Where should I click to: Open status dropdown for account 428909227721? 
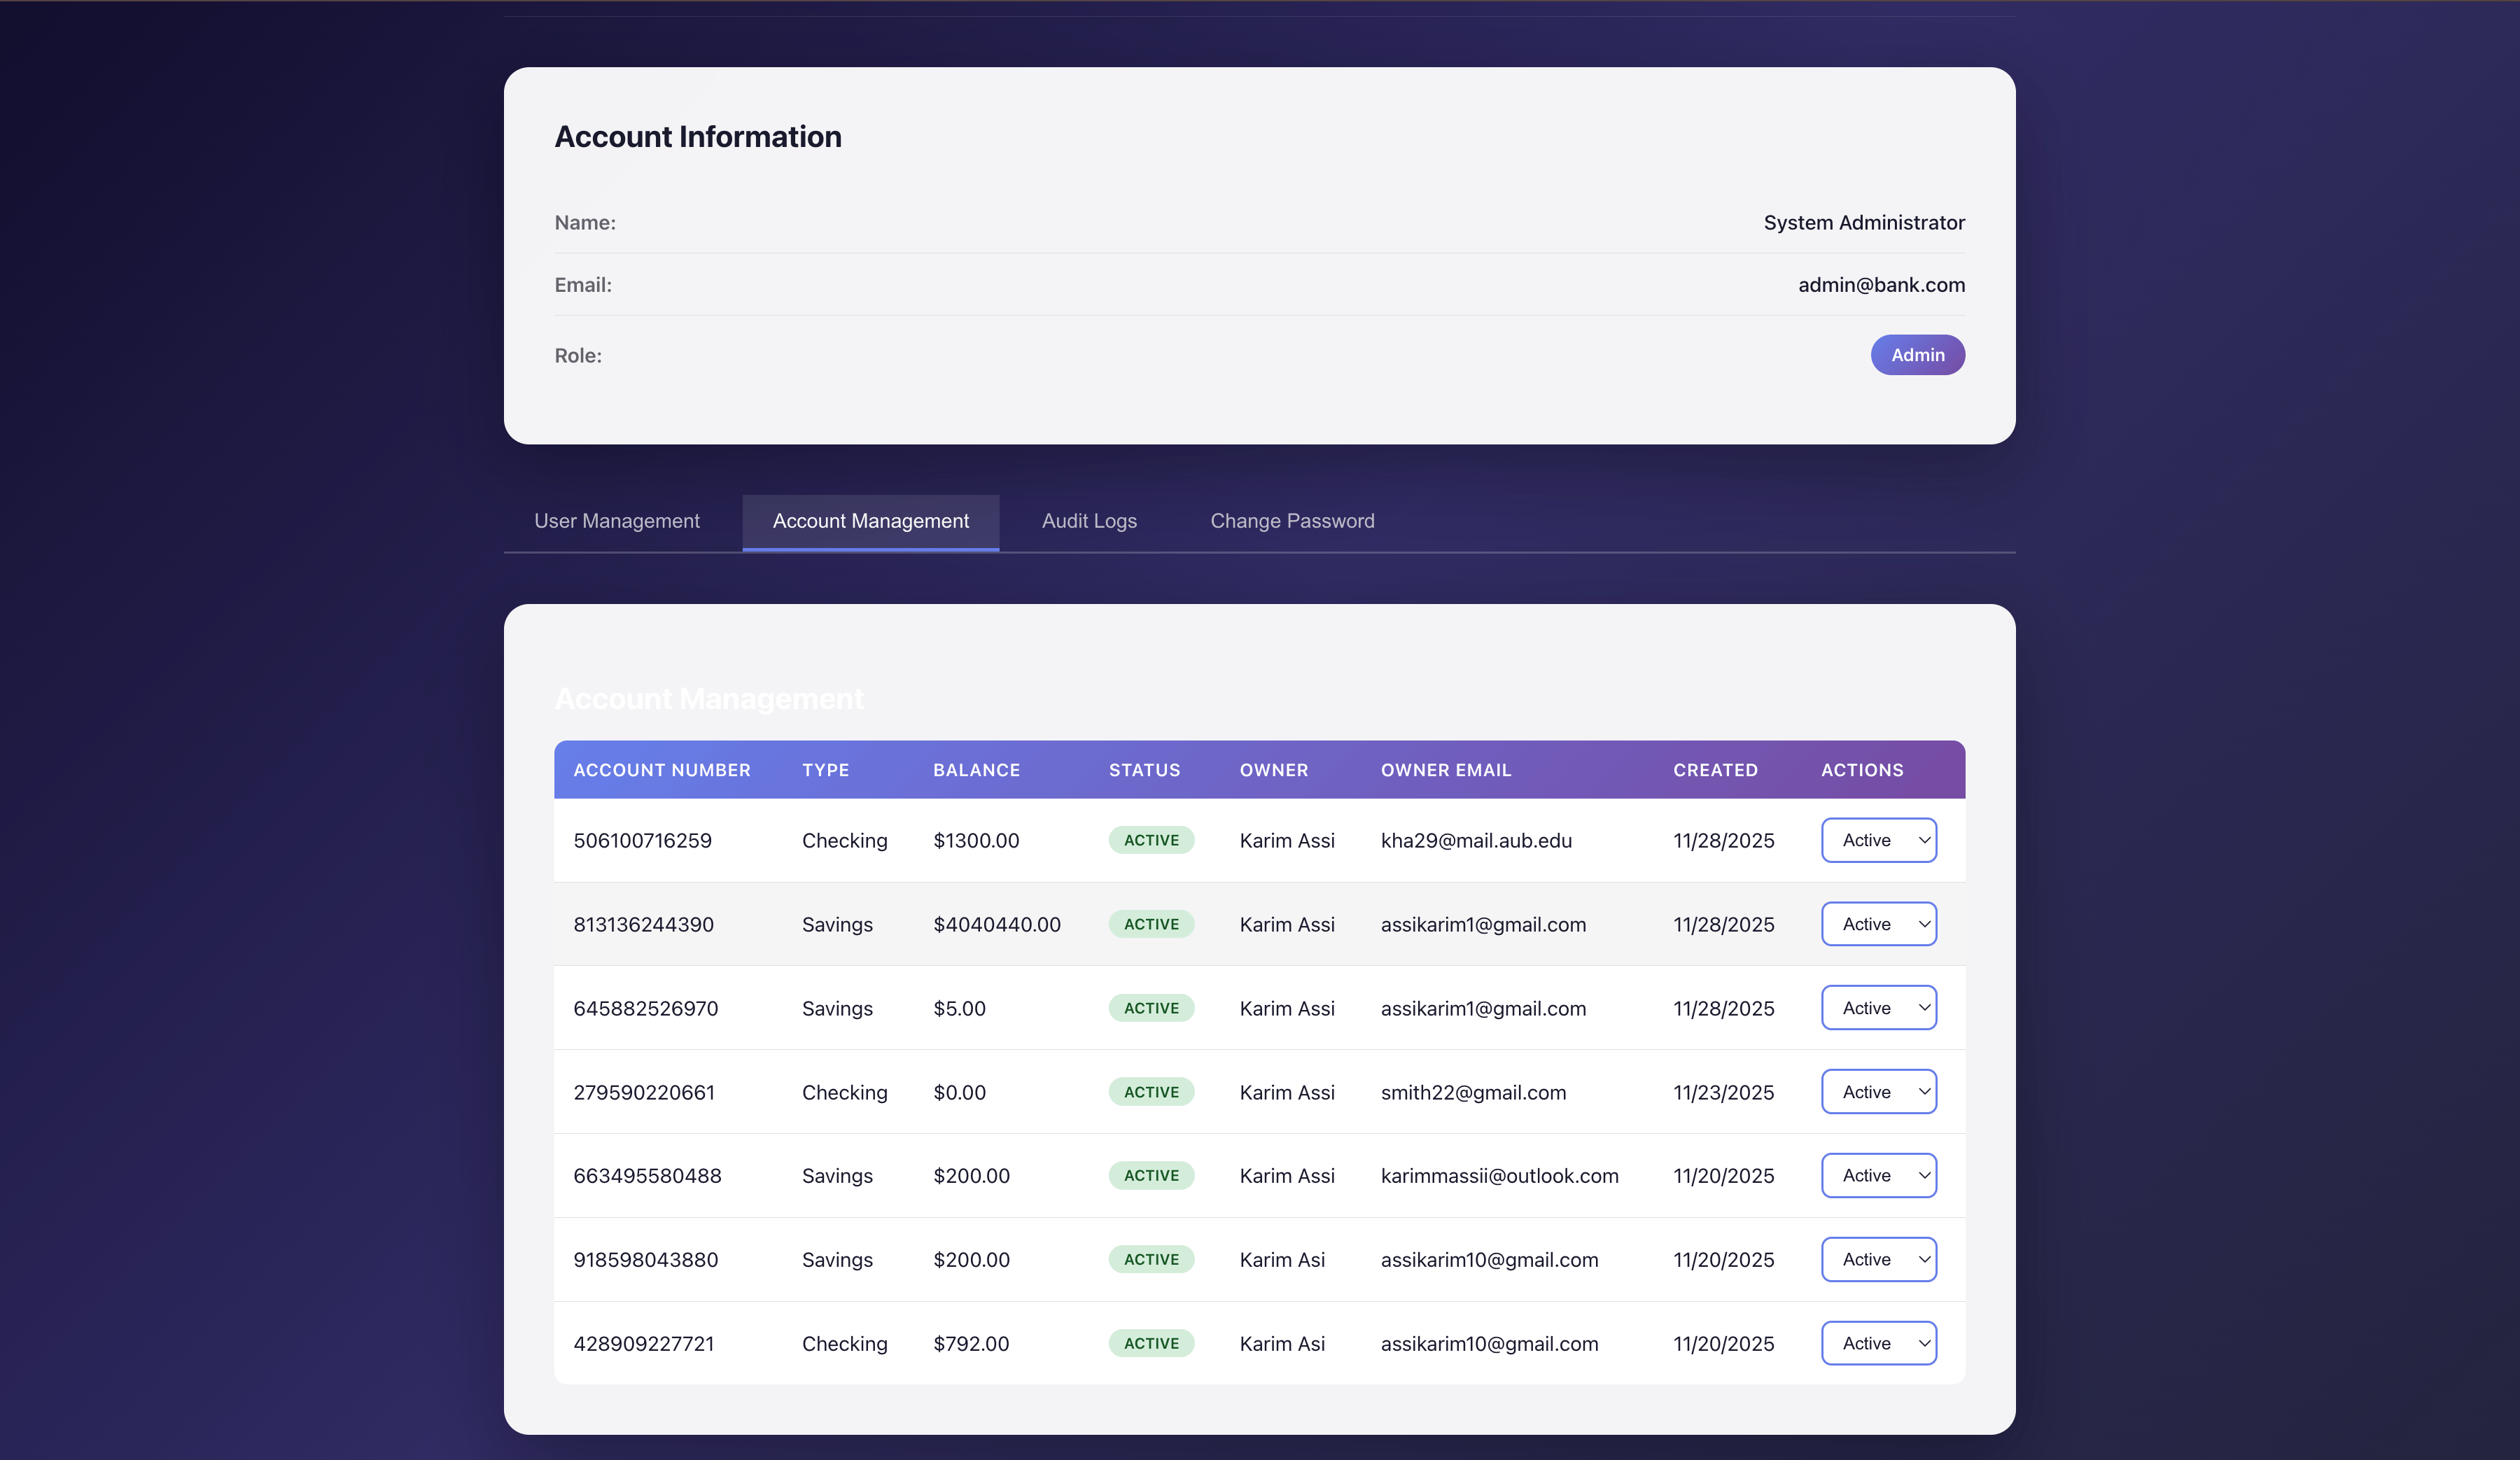1878,1343
